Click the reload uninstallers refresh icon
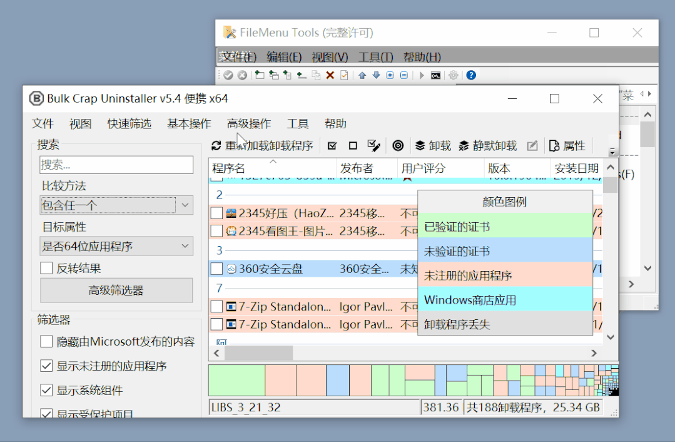The image size is (675, 442). 216,146
